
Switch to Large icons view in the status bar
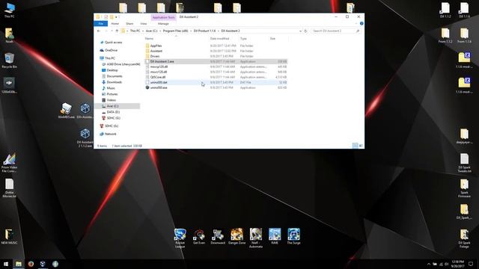coord(361,146)
